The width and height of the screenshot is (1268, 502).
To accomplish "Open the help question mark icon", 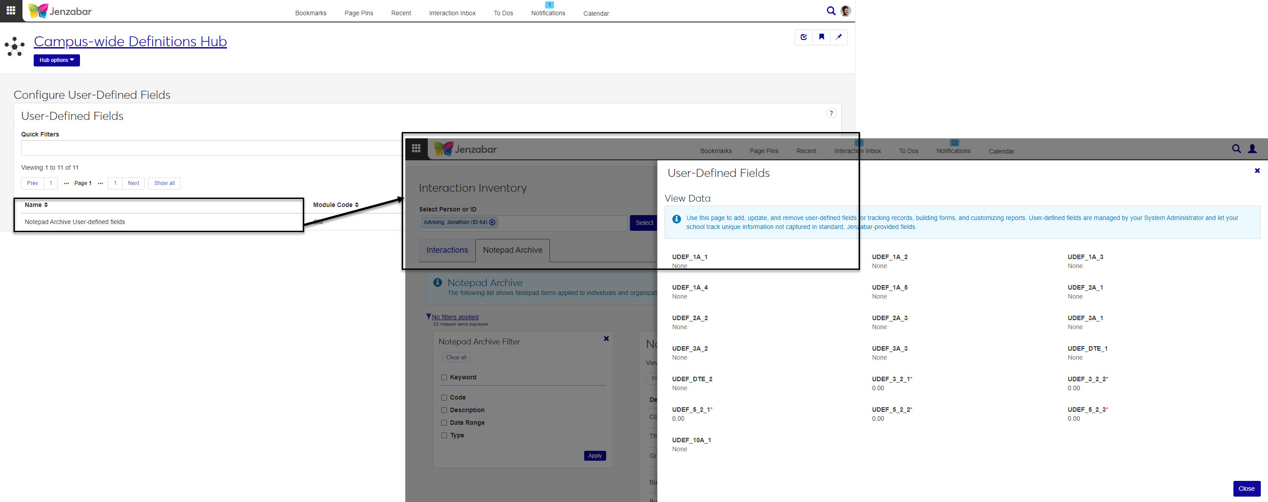I will click(831, 114).
